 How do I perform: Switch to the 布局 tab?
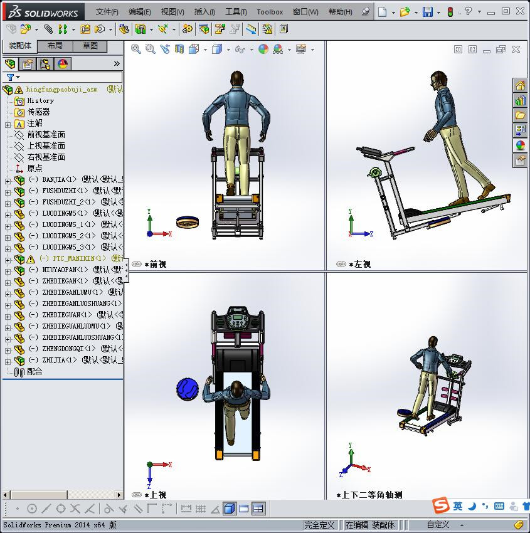(x=55, y=46)
